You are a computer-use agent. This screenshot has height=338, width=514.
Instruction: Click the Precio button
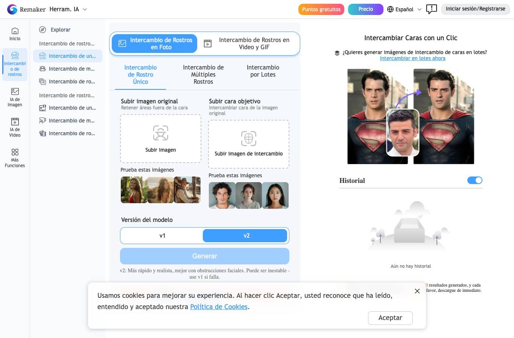365,9
